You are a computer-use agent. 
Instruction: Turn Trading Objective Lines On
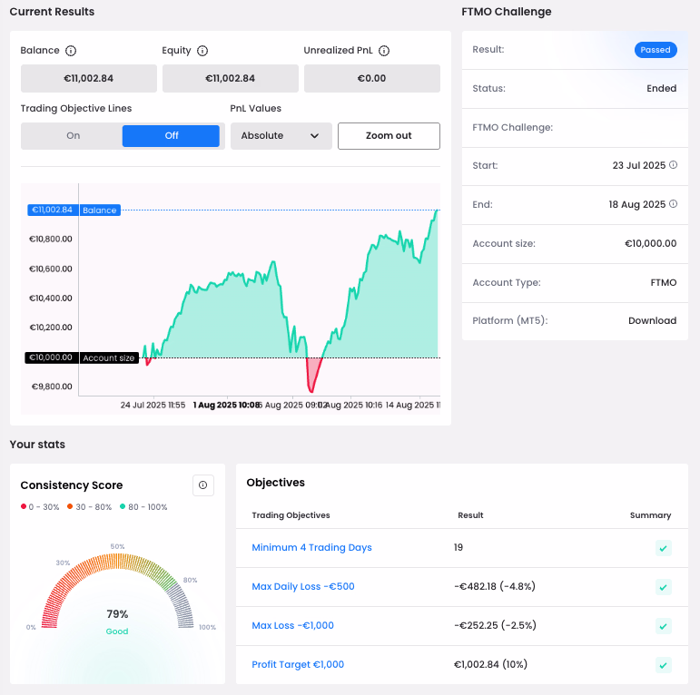74,135
